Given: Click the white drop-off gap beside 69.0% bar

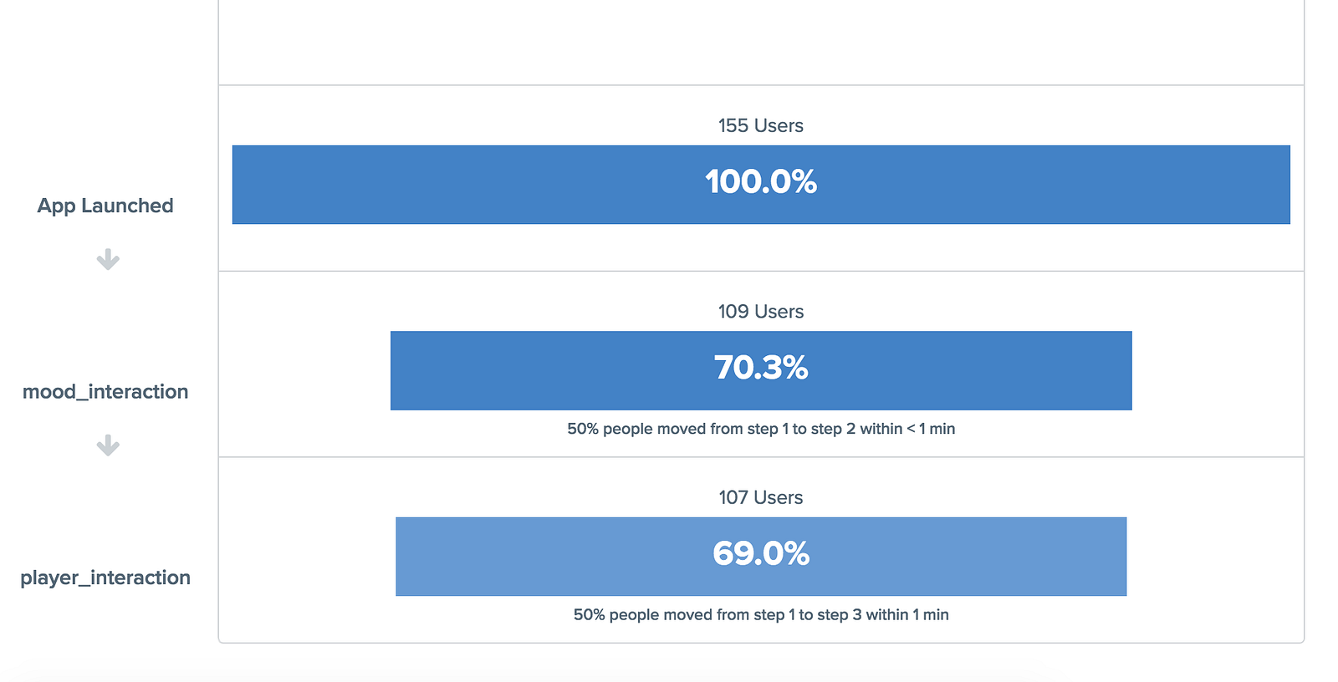Looking at the screenshot, I should point(1214,557).
